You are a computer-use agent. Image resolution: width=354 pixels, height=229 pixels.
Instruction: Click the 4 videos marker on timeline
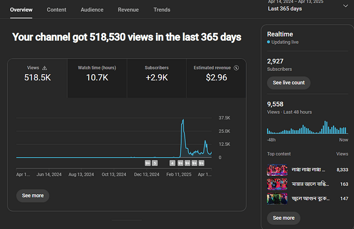[x=172, y=163]
